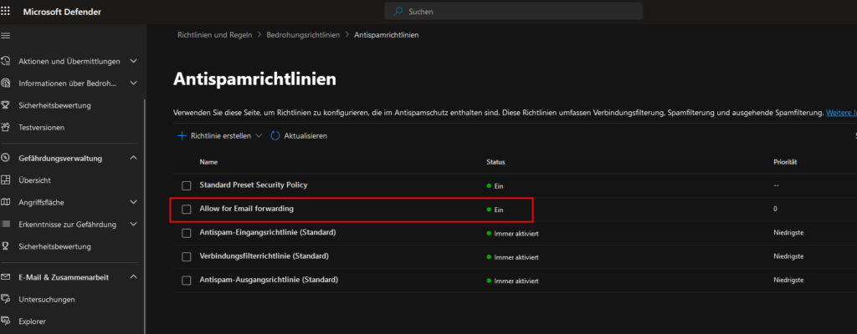Click the plus icon for Richtlinie erstellen
Viewport: 857px width, 334px height.
pyautogui.click(x=182, y=136)
